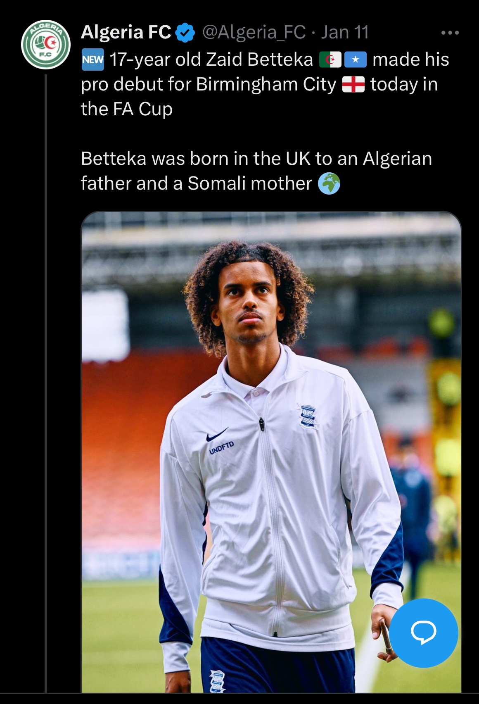Click the England flag emoji
479x704 pixels.
point(353,85)
